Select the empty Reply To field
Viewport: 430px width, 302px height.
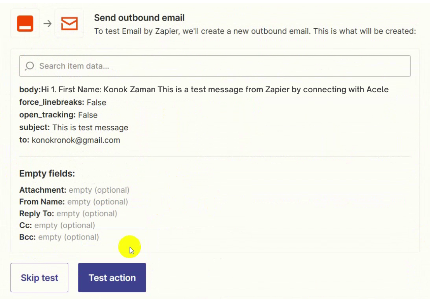click(68, 214)
